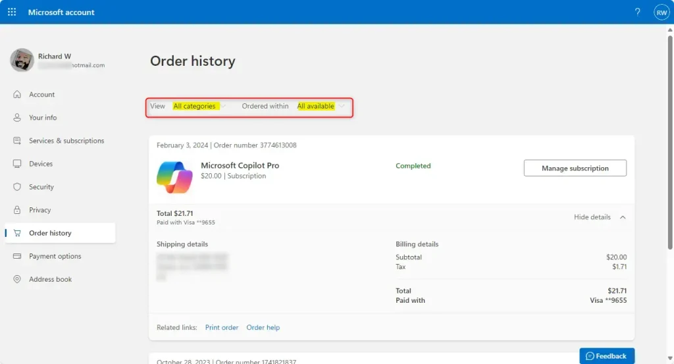Open the All categories view dropdown
The width and height of the screenshot is (674, 364).
[199, 106]
